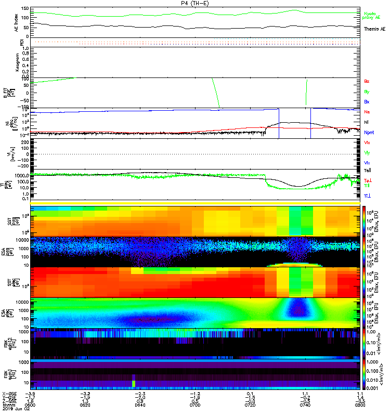
Task: Click the green Viy velocity legend label
Action: point(367,153)
